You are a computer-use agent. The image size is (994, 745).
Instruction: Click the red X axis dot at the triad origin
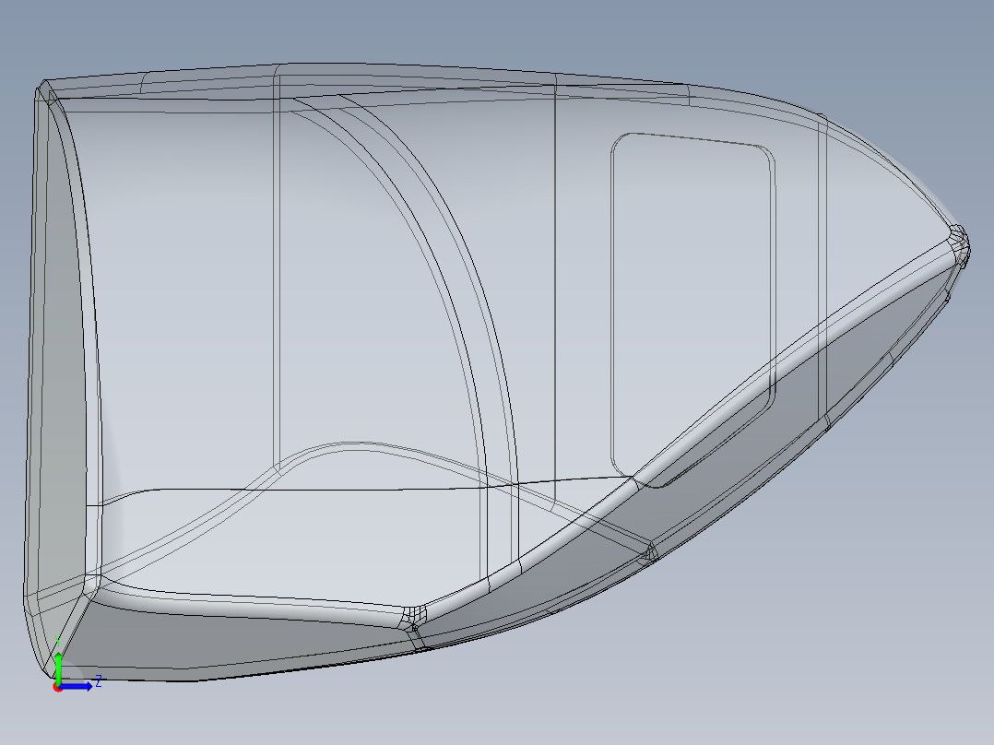[58, 687]
